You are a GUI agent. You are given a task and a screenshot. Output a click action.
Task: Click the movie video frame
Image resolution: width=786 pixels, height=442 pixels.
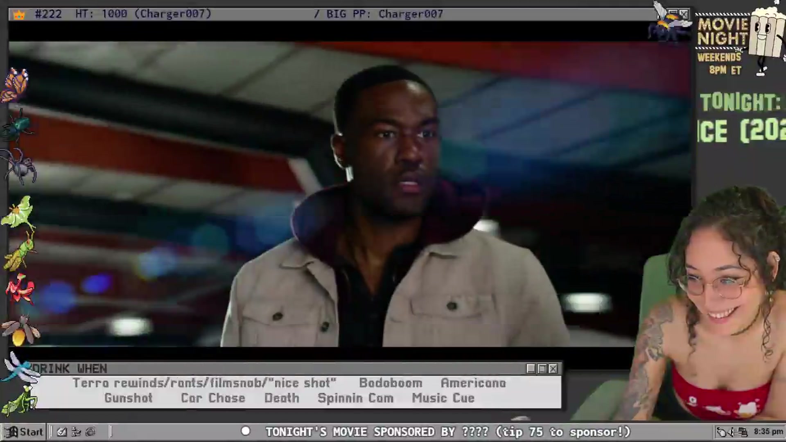(x=350, y=194)
